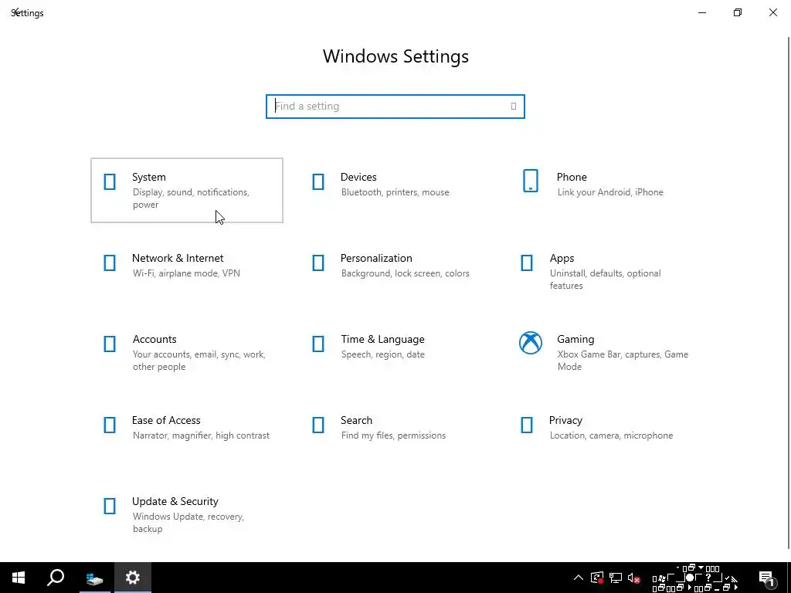Open the Search settings category icon
The image size is (791, 593).
tap(318, 425)
